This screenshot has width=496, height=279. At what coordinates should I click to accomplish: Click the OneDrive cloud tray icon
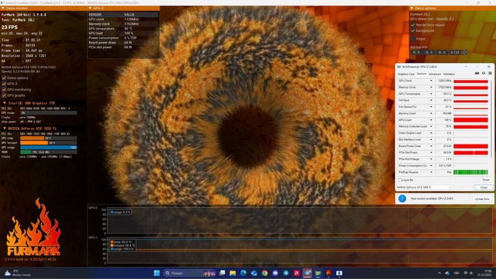pos(447,273)
